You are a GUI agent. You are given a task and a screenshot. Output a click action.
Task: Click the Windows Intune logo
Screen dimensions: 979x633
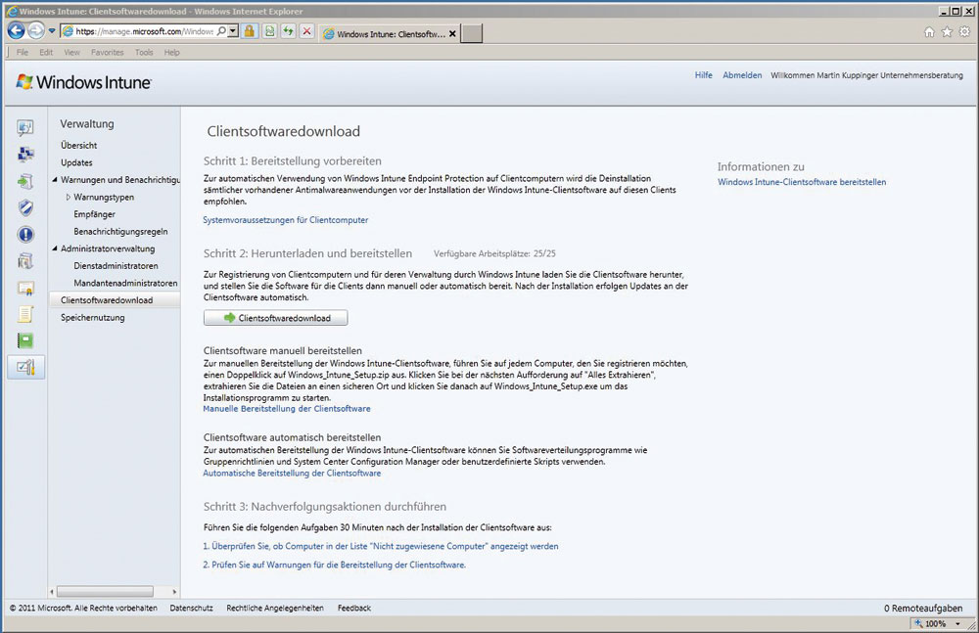tap(83, 82)
